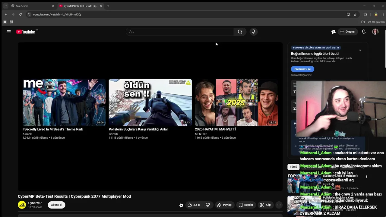Click channel name MENTOR under endscreen video
This screenshot has width=386, height=217.
pyautogui.click(x=201, y=134)
